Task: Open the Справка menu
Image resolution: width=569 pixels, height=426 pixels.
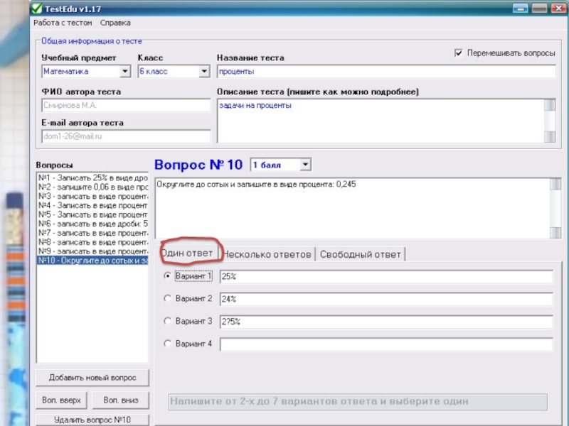Action: [115, 23]
